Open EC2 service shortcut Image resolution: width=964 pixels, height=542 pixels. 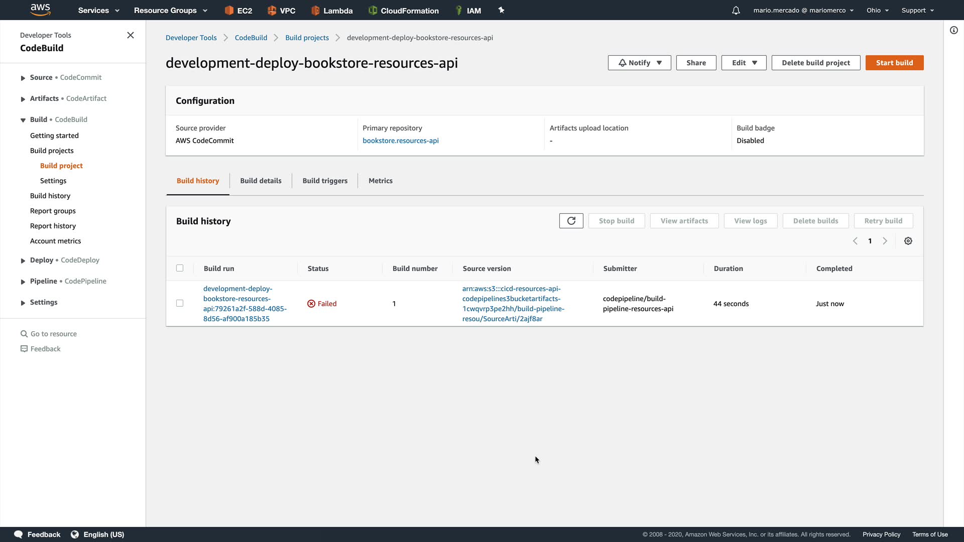pyautogui.click(x=238, y=11)
